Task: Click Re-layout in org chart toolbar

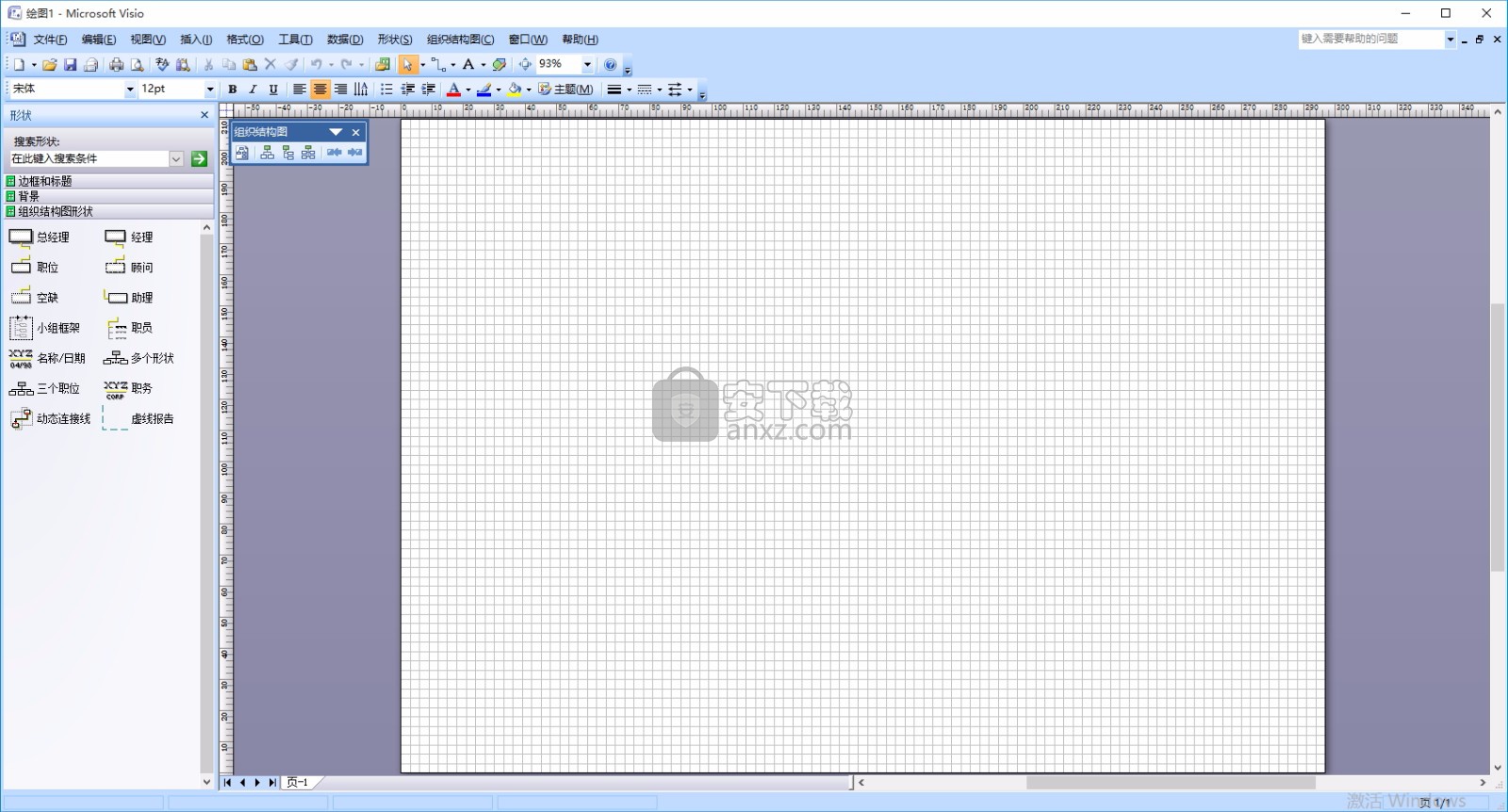Action: click(242, 153)
